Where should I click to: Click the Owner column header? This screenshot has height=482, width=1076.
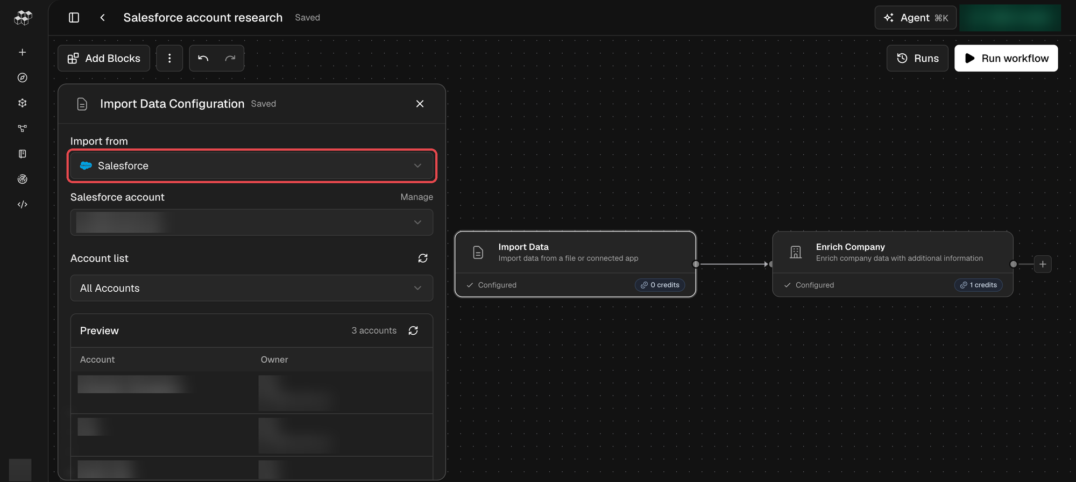click(x=274, y=359)
